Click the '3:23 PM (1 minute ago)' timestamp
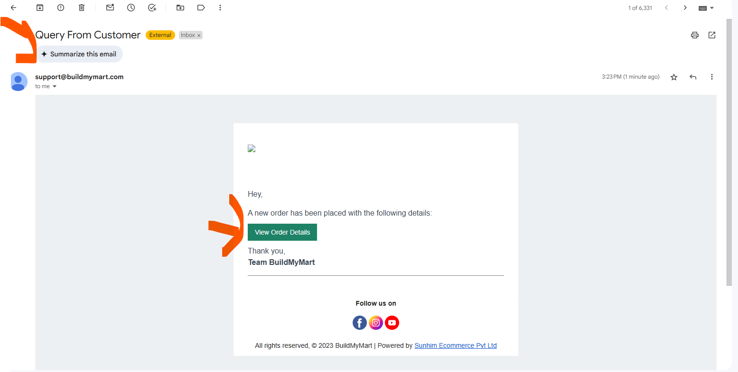 (x=631, y=77)
